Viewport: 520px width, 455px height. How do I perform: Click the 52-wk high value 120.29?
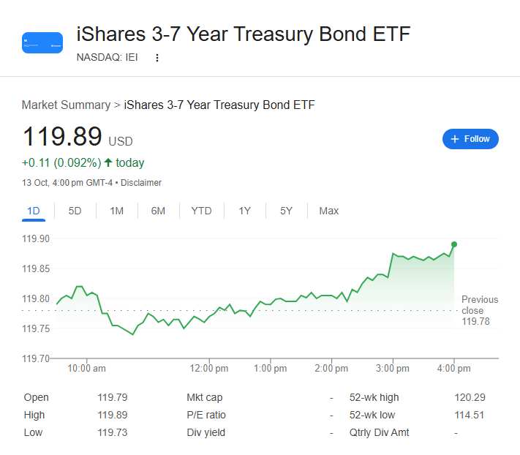pyautogui.click(x=470, y=397)
